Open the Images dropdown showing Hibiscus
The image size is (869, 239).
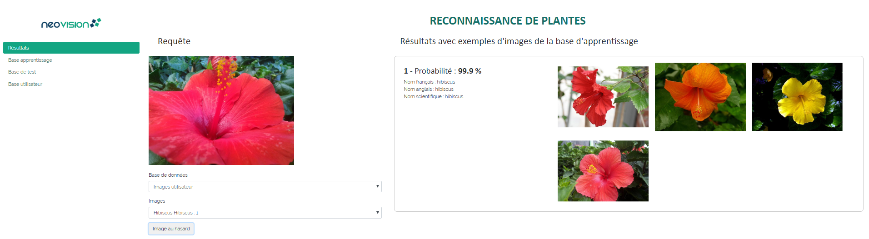coord(265,213)
